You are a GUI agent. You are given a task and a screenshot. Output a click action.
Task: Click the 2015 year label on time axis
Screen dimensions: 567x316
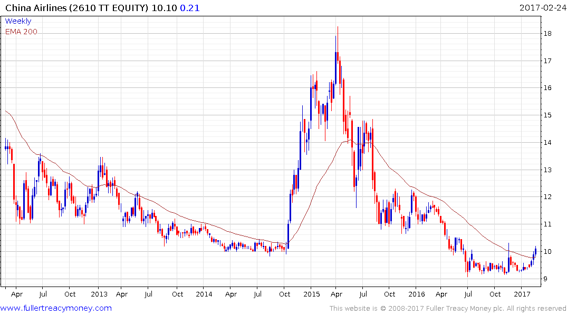click(x=312, y=294)
